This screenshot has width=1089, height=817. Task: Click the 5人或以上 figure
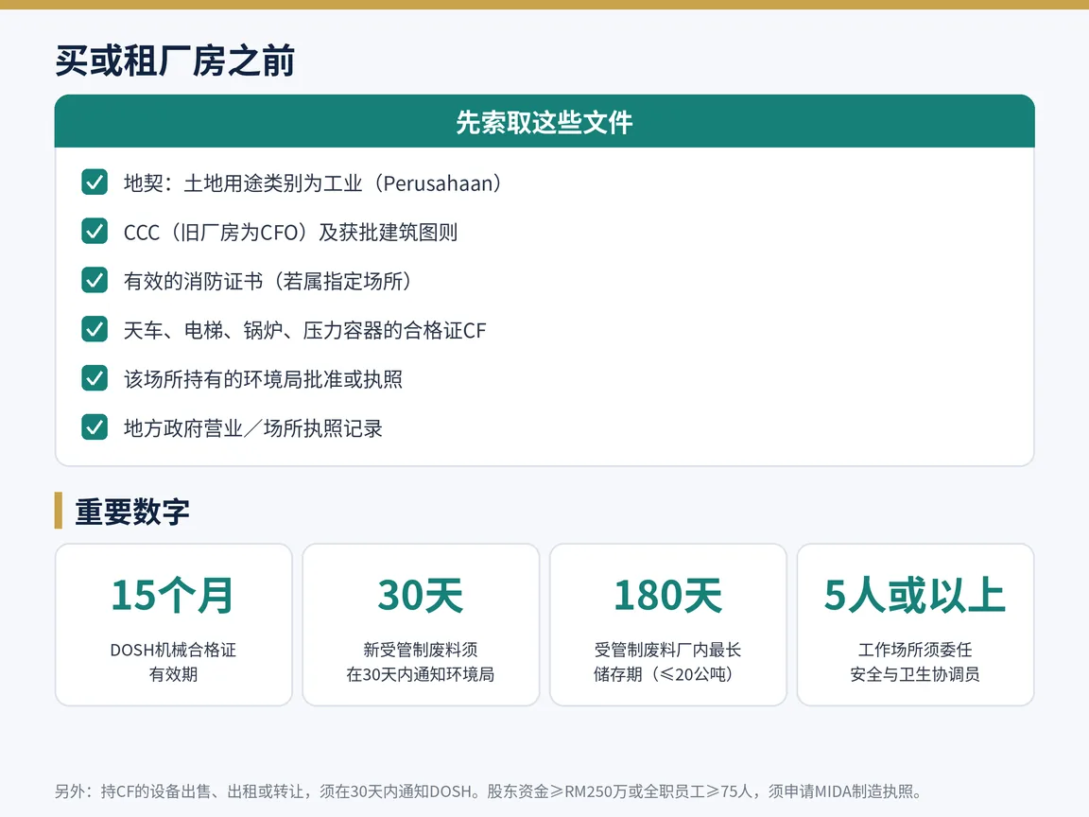915,596
